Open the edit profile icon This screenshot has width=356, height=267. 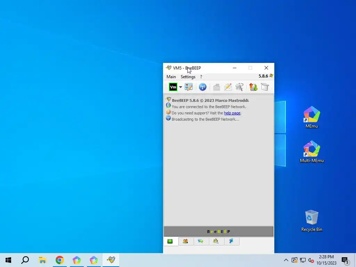click(188, 87)
